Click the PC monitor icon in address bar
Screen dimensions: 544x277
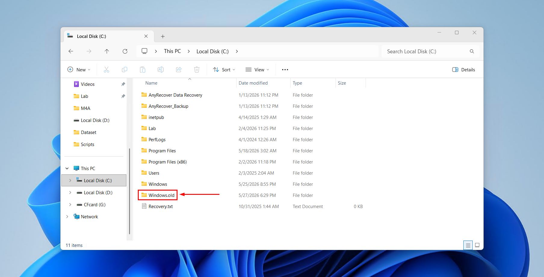(x=144, y=51)
